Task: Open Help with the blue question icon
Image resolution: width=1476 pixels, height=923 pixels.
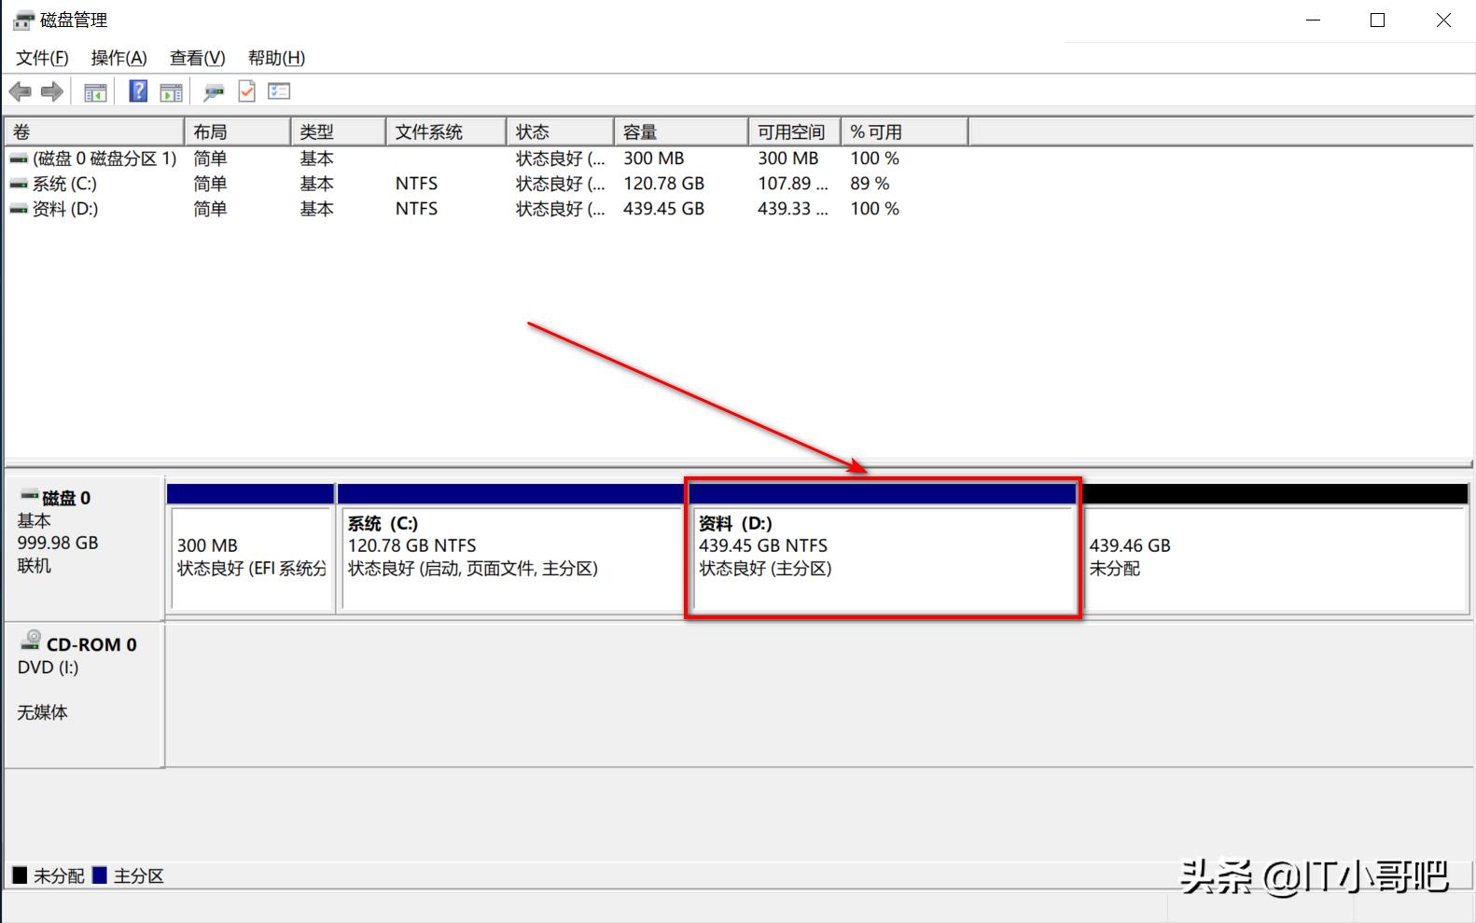Action: click(x=138, y=91)
